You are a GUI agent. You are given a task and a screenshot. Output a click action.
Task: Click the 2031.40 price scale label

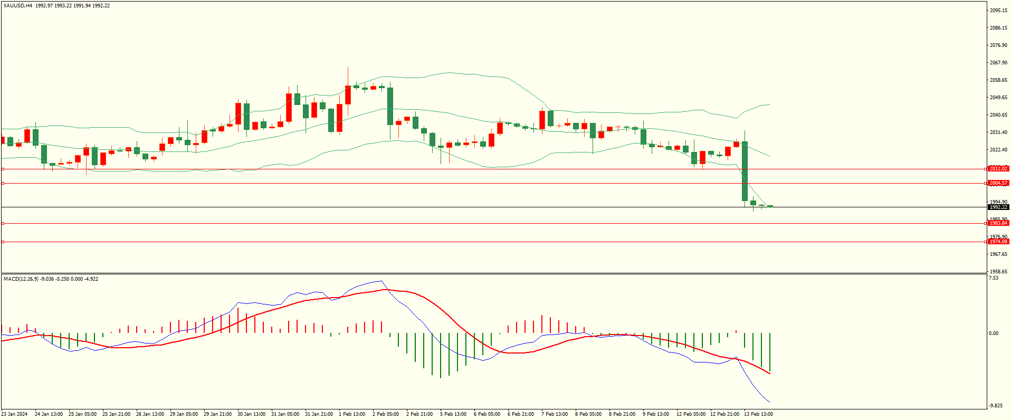pos(998,132)
